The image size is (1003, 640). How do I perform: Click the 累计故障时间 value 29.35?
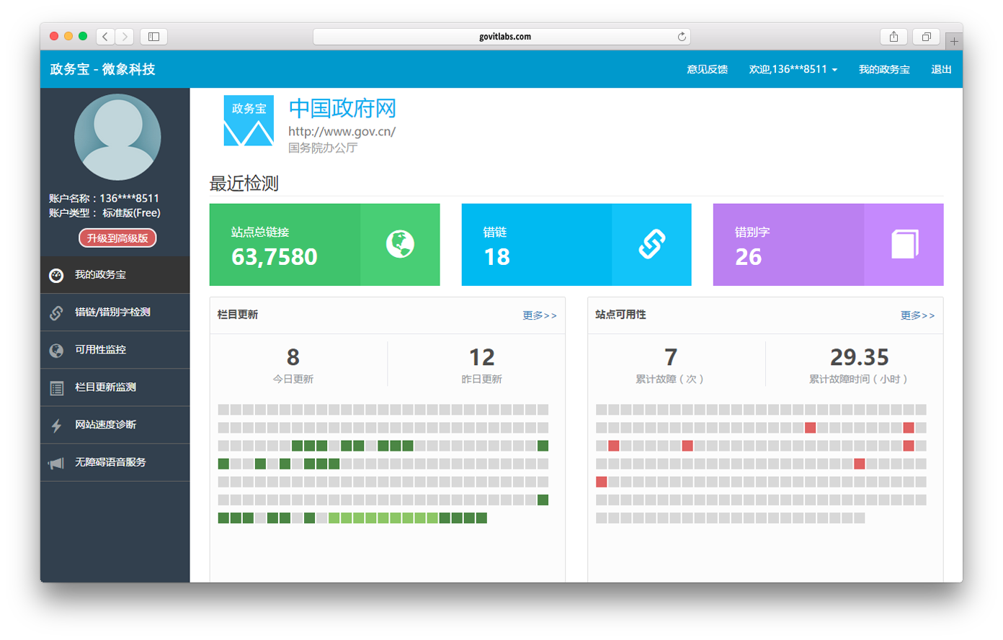(x=859, y=357)
